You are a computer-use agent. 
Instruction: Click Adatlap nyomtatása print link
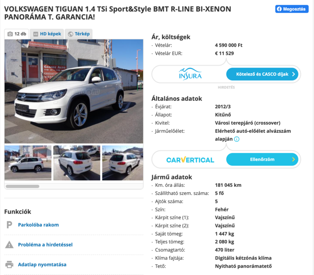(x=42, y=265)
